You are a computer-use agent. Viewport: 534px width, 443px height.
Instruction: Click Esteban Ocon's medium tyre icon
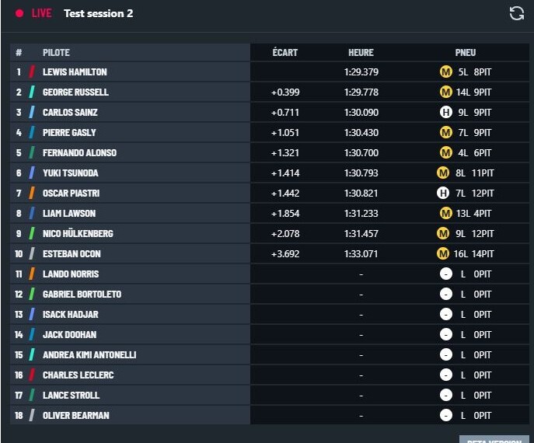(x=443, y=253)
